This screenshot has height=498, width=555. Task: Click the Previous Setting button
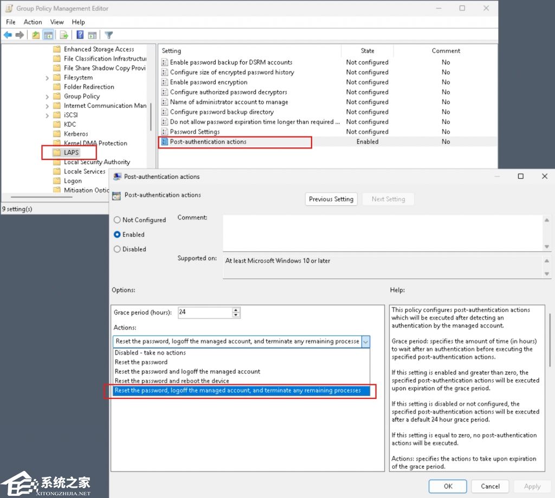click(x=331, y=199)
